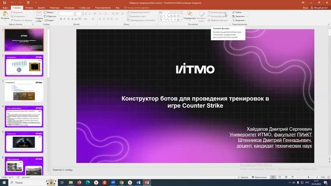Start slideshow from status bar icon

(x=292, y=177)
